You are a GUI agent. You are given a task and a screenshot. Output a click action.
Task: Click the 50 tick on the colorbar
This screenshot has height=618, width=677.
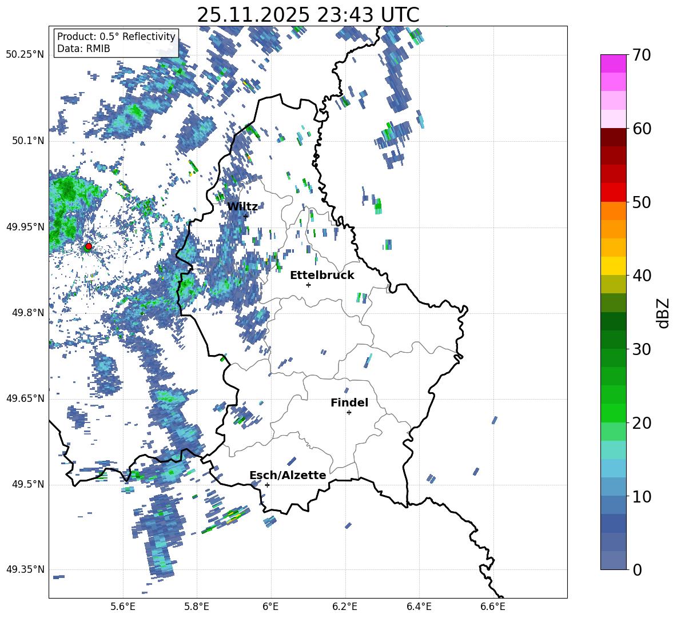pyautogui.click(x=642, y=202)
